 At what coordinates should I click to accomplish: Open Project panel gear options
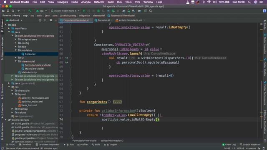[x=51, y=20]
